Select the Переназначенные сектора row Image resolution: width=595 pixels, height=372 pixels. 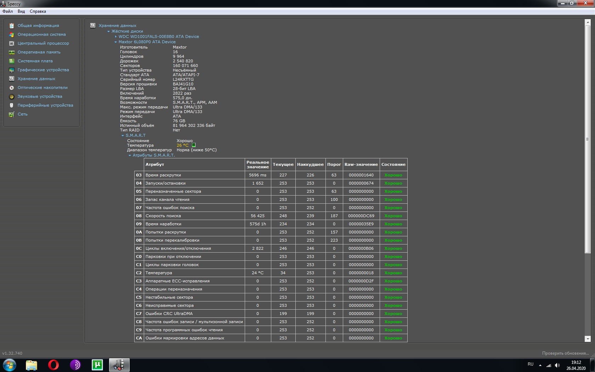271,191
